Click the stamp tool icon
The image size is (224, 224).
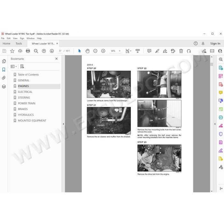(x=173, y=51)
